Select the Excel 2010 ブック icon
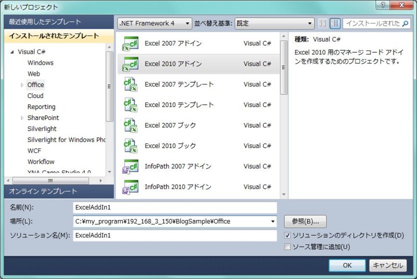This screenshot has height=279, width=417. point(130,145)
